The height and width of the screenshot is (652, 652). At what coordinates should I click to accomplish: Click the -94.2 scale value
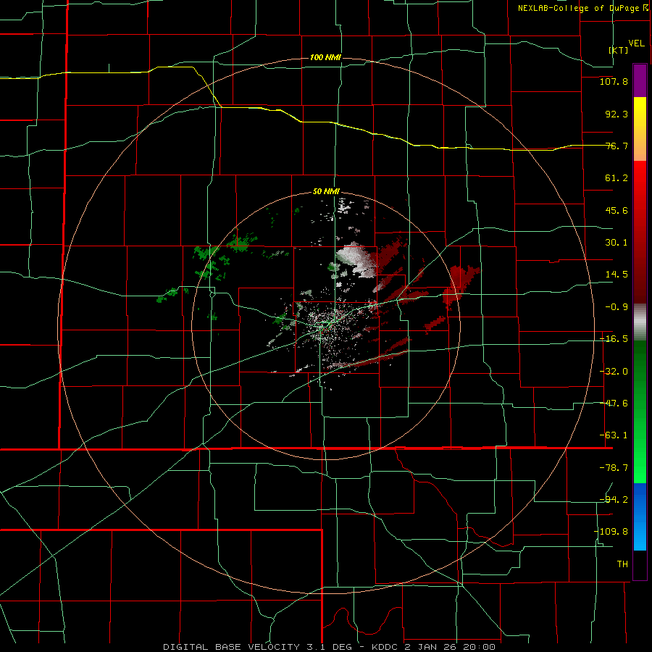[614, 500]
